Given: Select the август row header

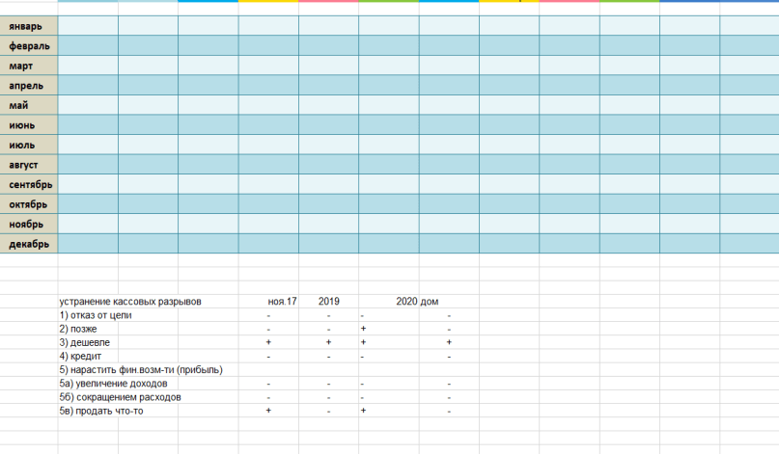Looking at the screenshot, I should coord(29,165).
